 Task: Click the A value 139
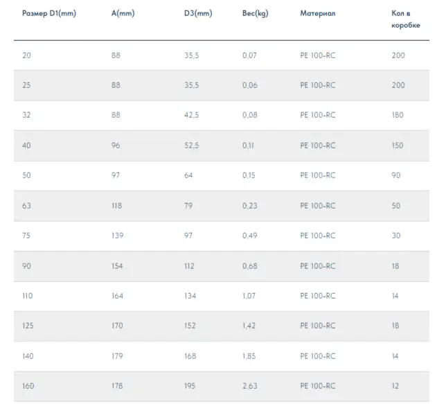click(117, 236)
